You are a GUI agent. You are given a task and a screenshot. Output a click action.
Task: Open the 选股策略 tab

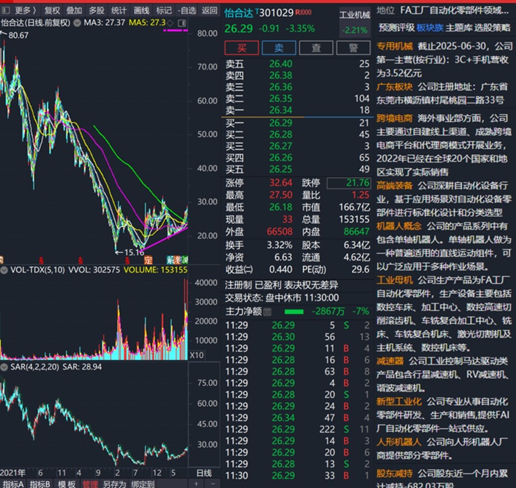coord(492,28)
